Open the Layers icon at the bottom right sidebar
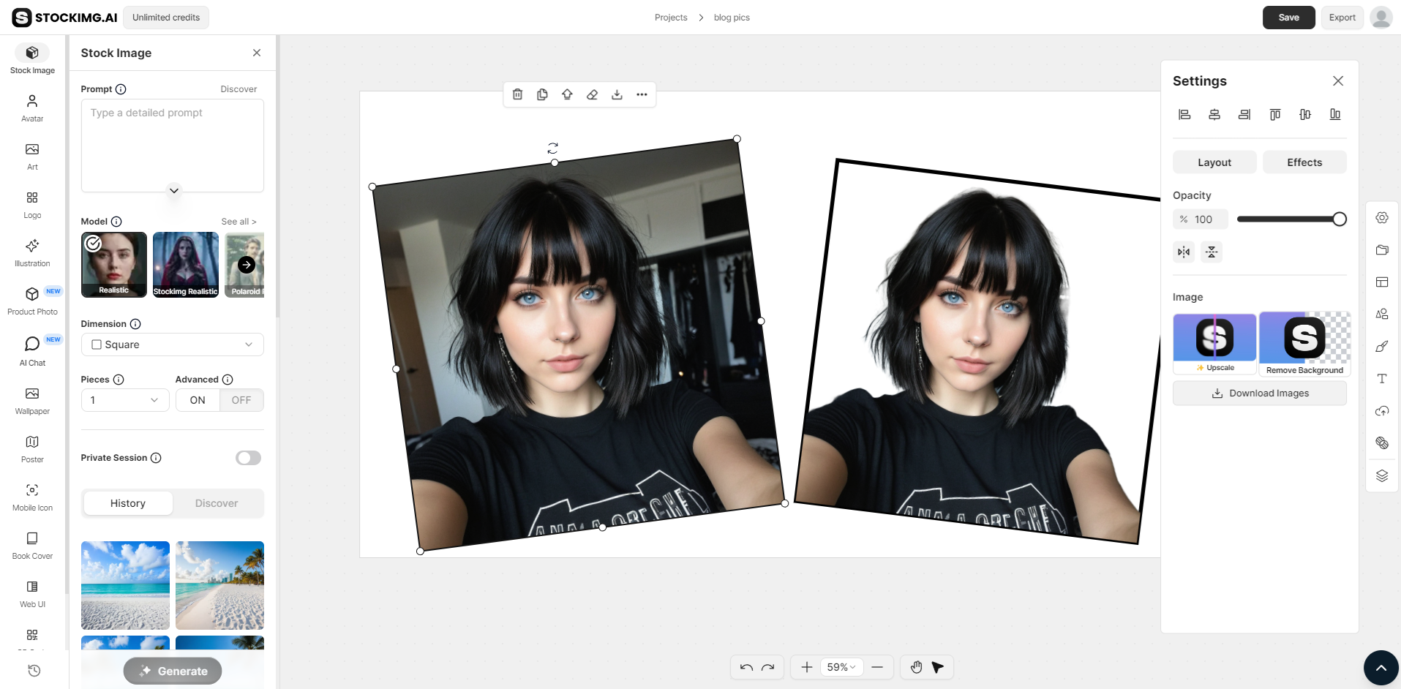This screenshot has height=689, width=1401. [1382, 475]
